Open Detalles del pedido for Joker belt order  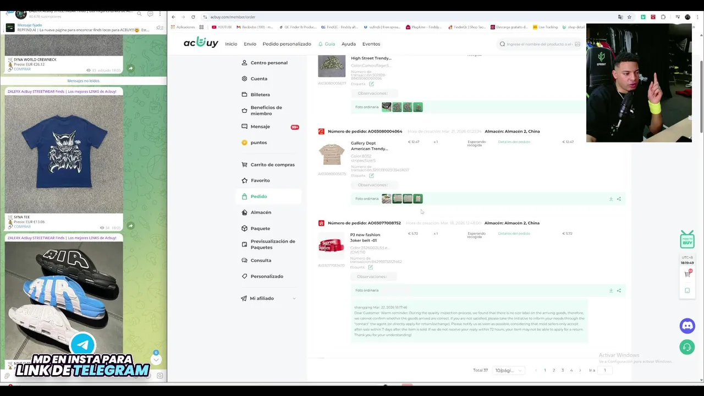(514, 233)
